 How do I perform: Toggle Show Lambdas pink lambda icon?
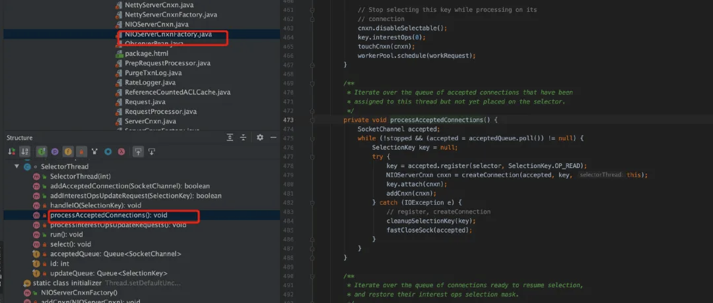[x=121, y=151]
